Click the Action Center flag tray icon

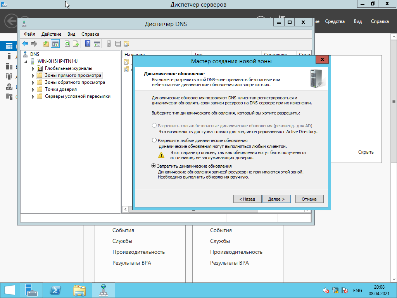(344, 290)
